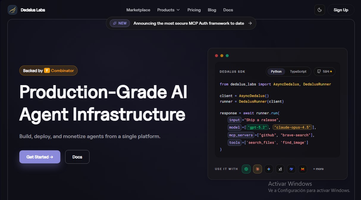The width and height of the screenshot is (361, 200).
Task: Click the "claude-opus-4.5" model chip
Action: (292, 127)
